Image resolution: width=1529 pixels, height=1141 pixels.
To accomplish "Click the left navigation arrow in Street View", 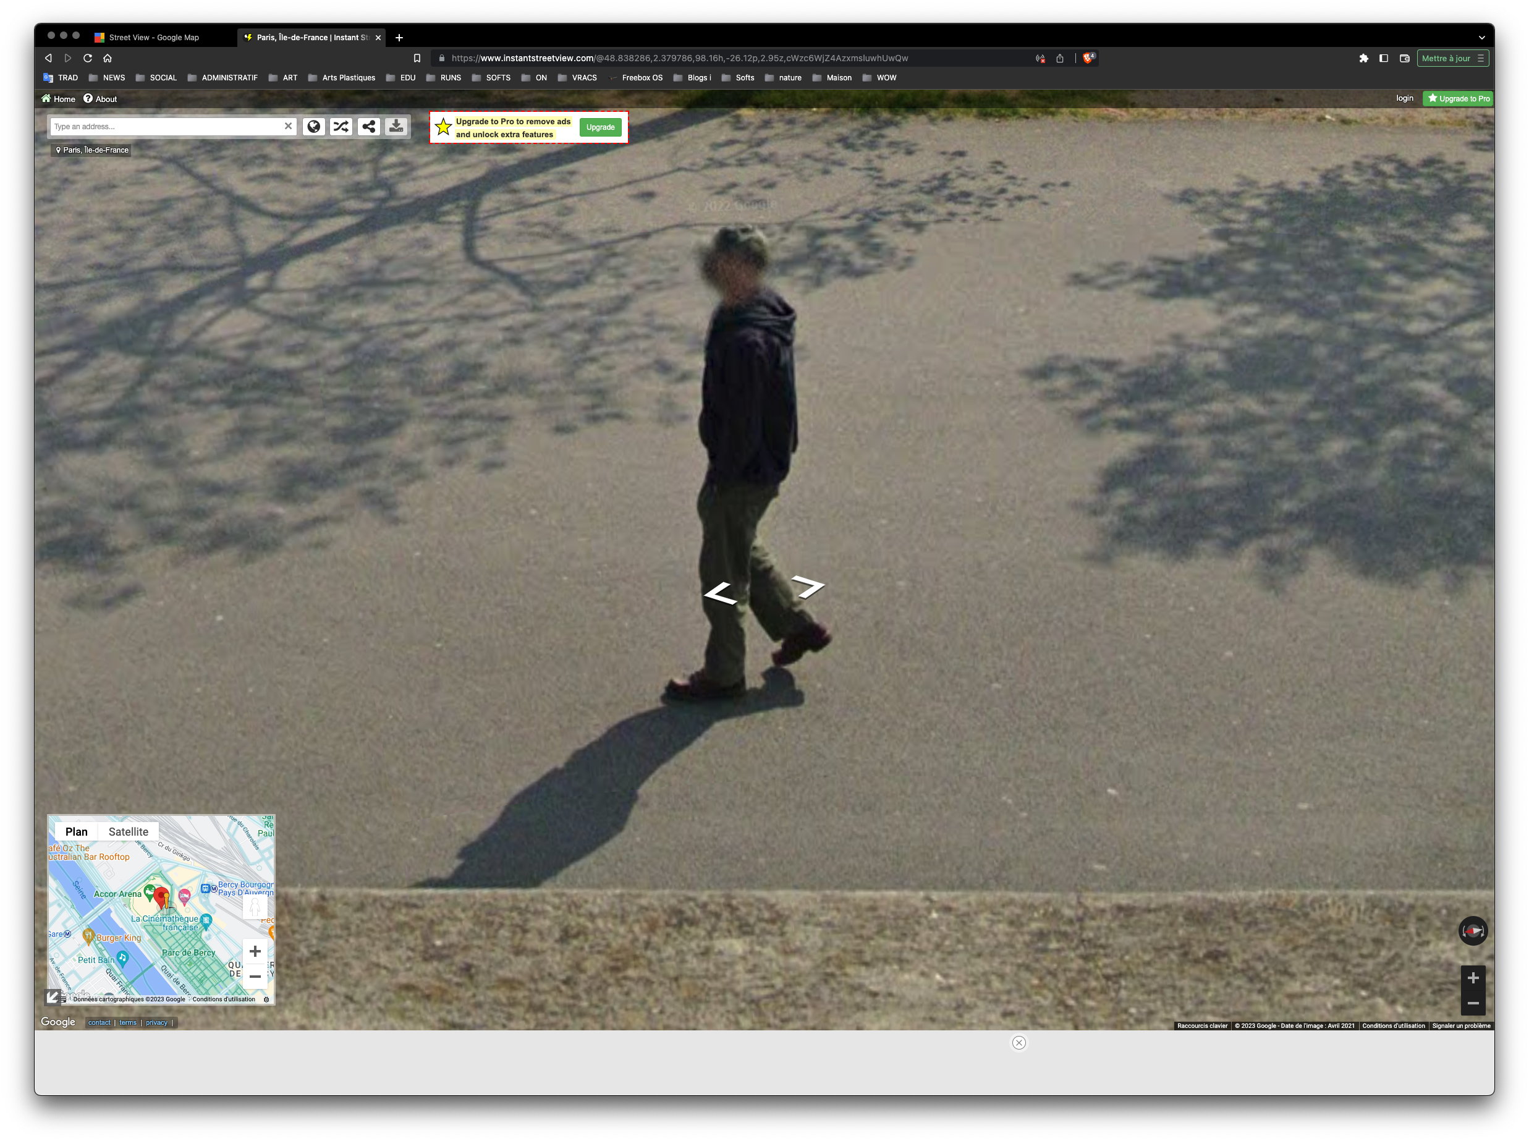I will 720,593.
